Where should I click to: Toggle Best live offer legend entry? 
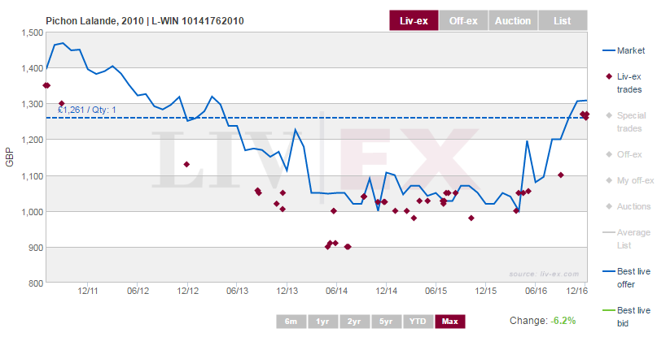[x=626, y=278]
